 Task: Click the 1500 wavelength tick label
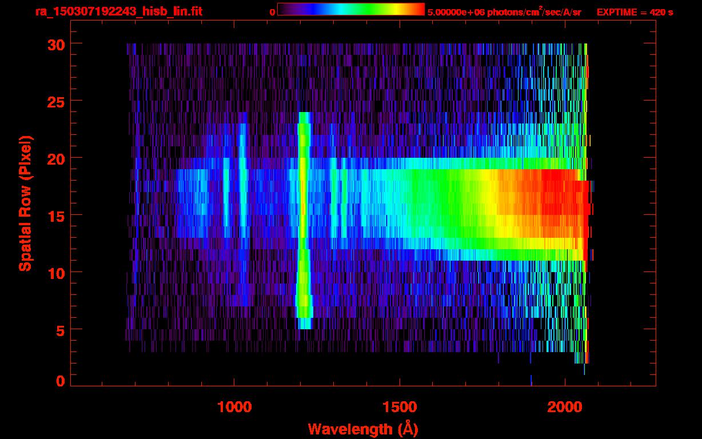point(400,407)
